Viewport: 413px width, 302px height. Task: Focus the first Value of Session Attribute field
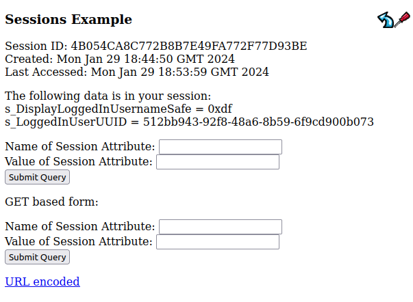click(x=217, y=162)
